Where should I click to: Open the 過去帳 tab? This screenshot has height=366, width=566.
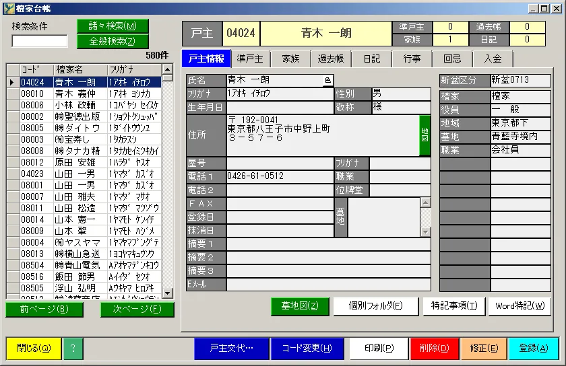pyautogui.click(x=331, y=59)
